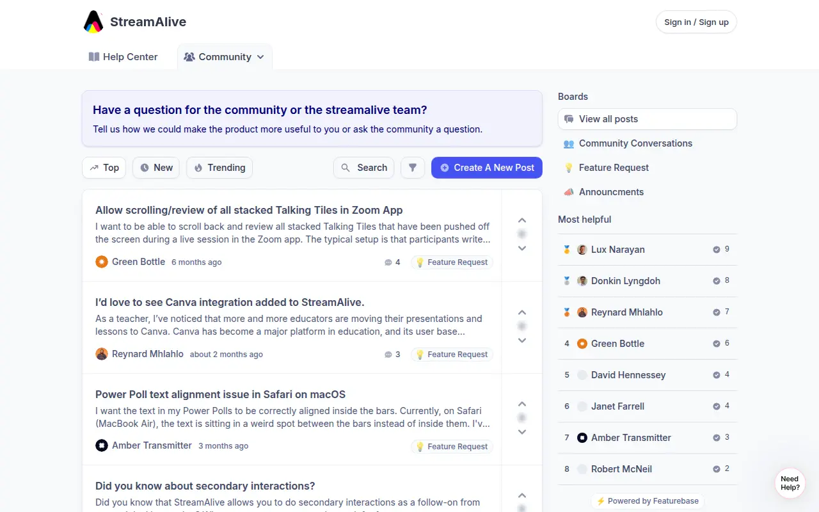Open 'Did you know about secondary interactions?' post
This screenshot has width=819, height=512.
point(205,486)
